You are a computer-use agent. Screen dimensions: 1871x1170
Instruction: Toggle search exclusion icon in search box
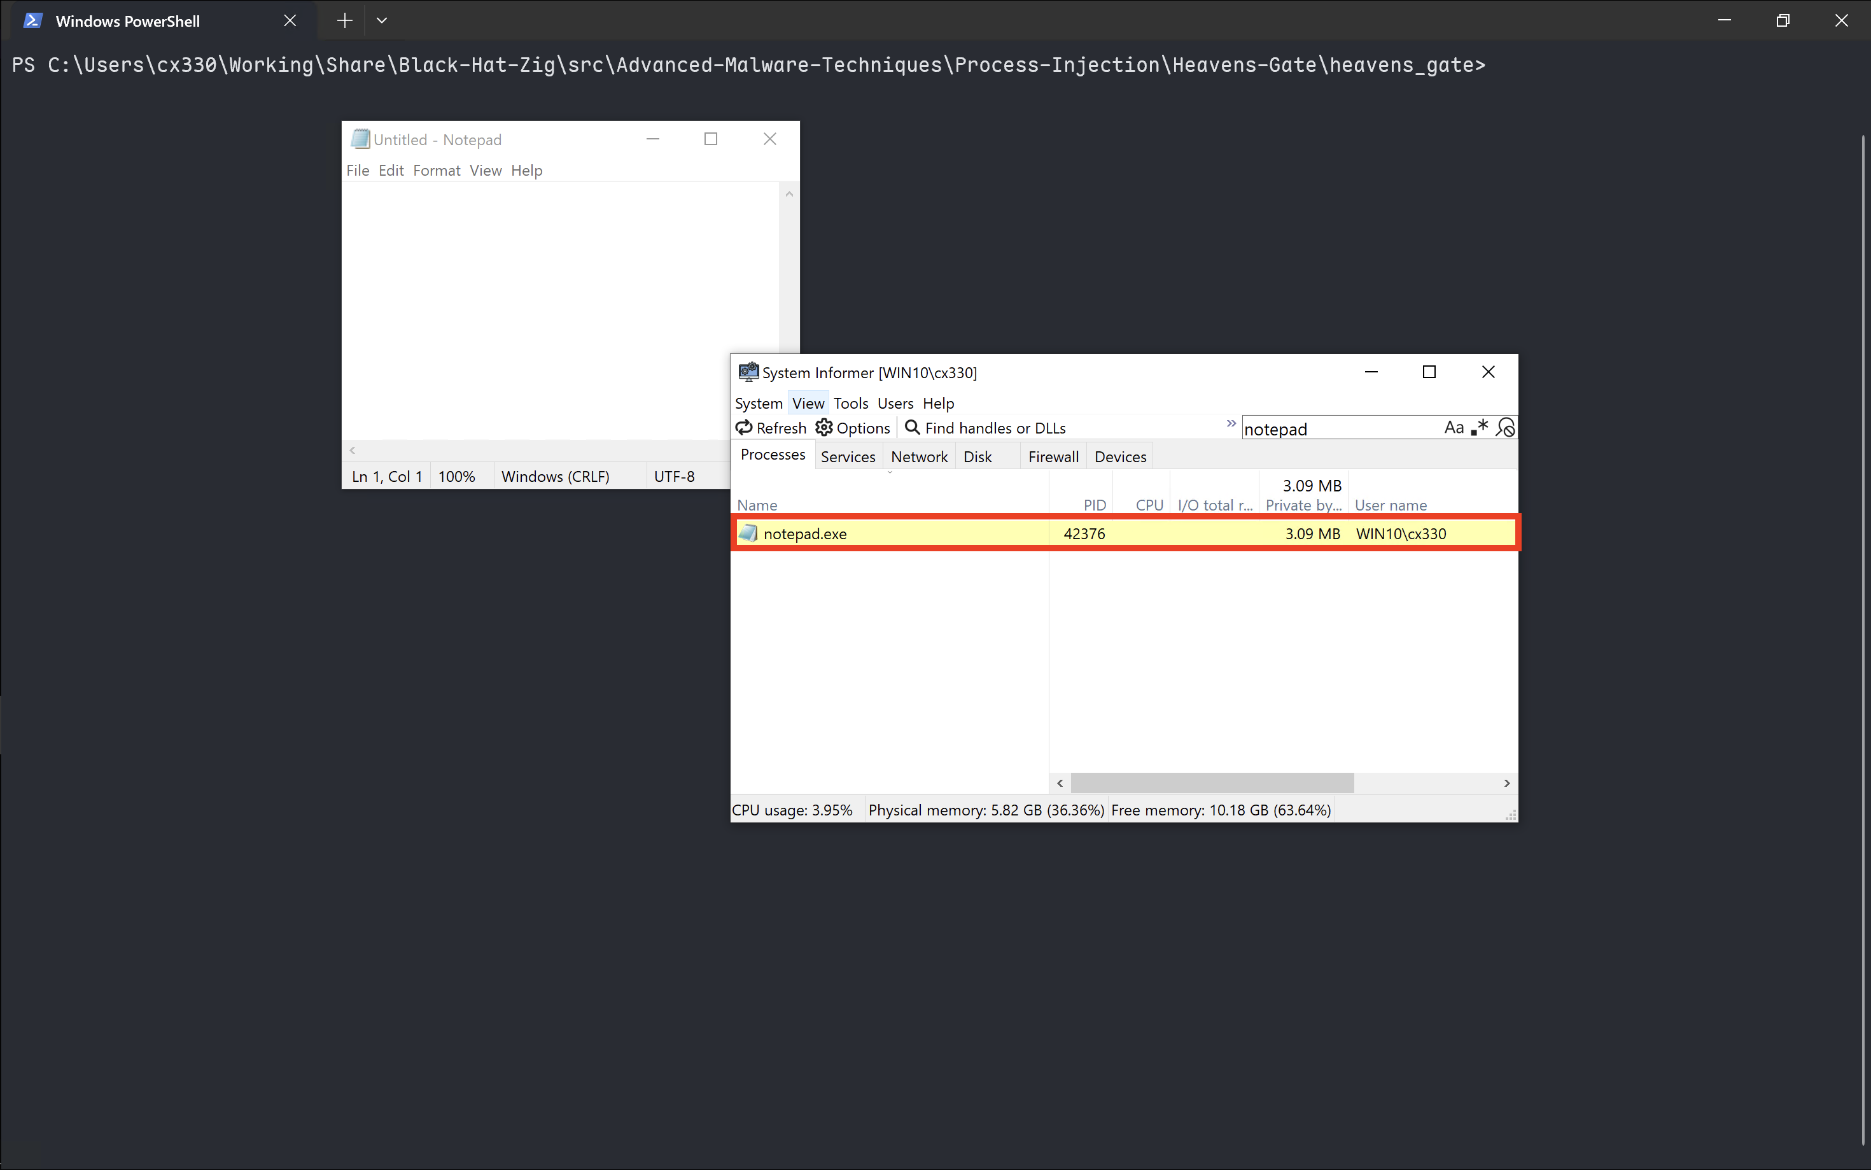(x=1505, y=427)
